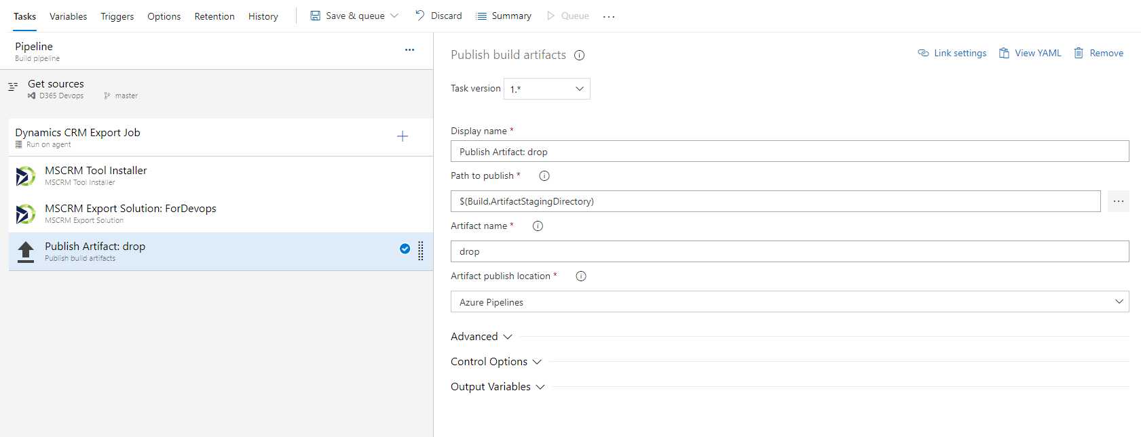Click the Get sources list icon

(x=13, y=87)
